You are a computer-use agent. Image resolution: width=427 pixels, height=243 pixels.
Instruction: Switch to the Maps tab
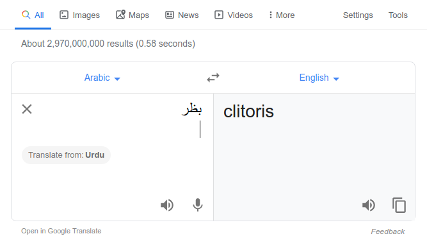click(133, 15)
